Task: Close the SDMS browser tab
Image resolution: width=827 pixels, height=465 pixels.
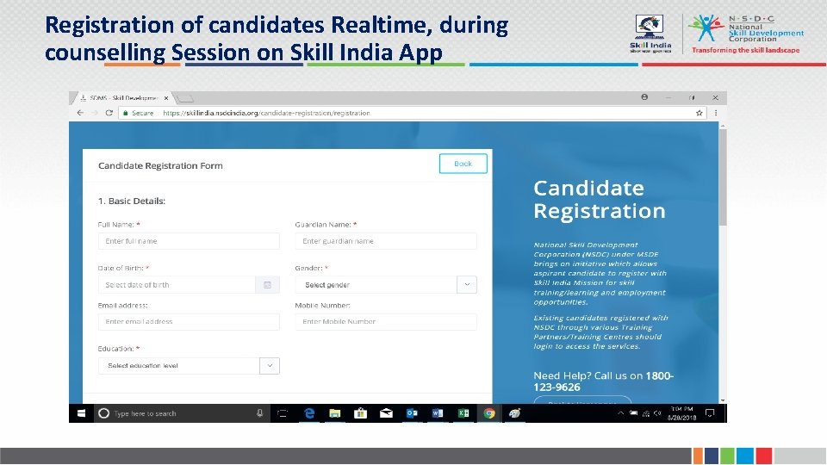Action: tap(166, 98)
